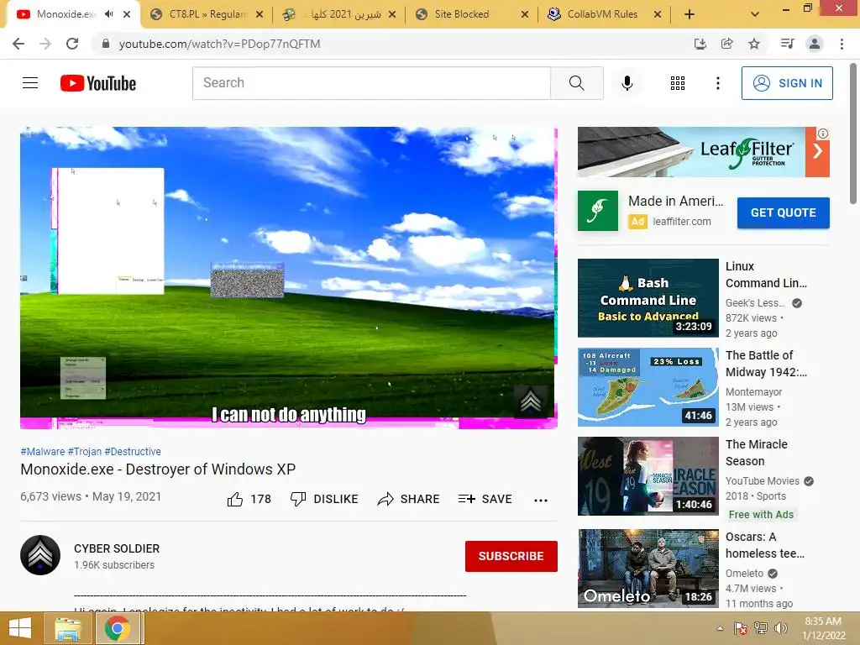Reload the page with the refresh icon

[72, 44]
